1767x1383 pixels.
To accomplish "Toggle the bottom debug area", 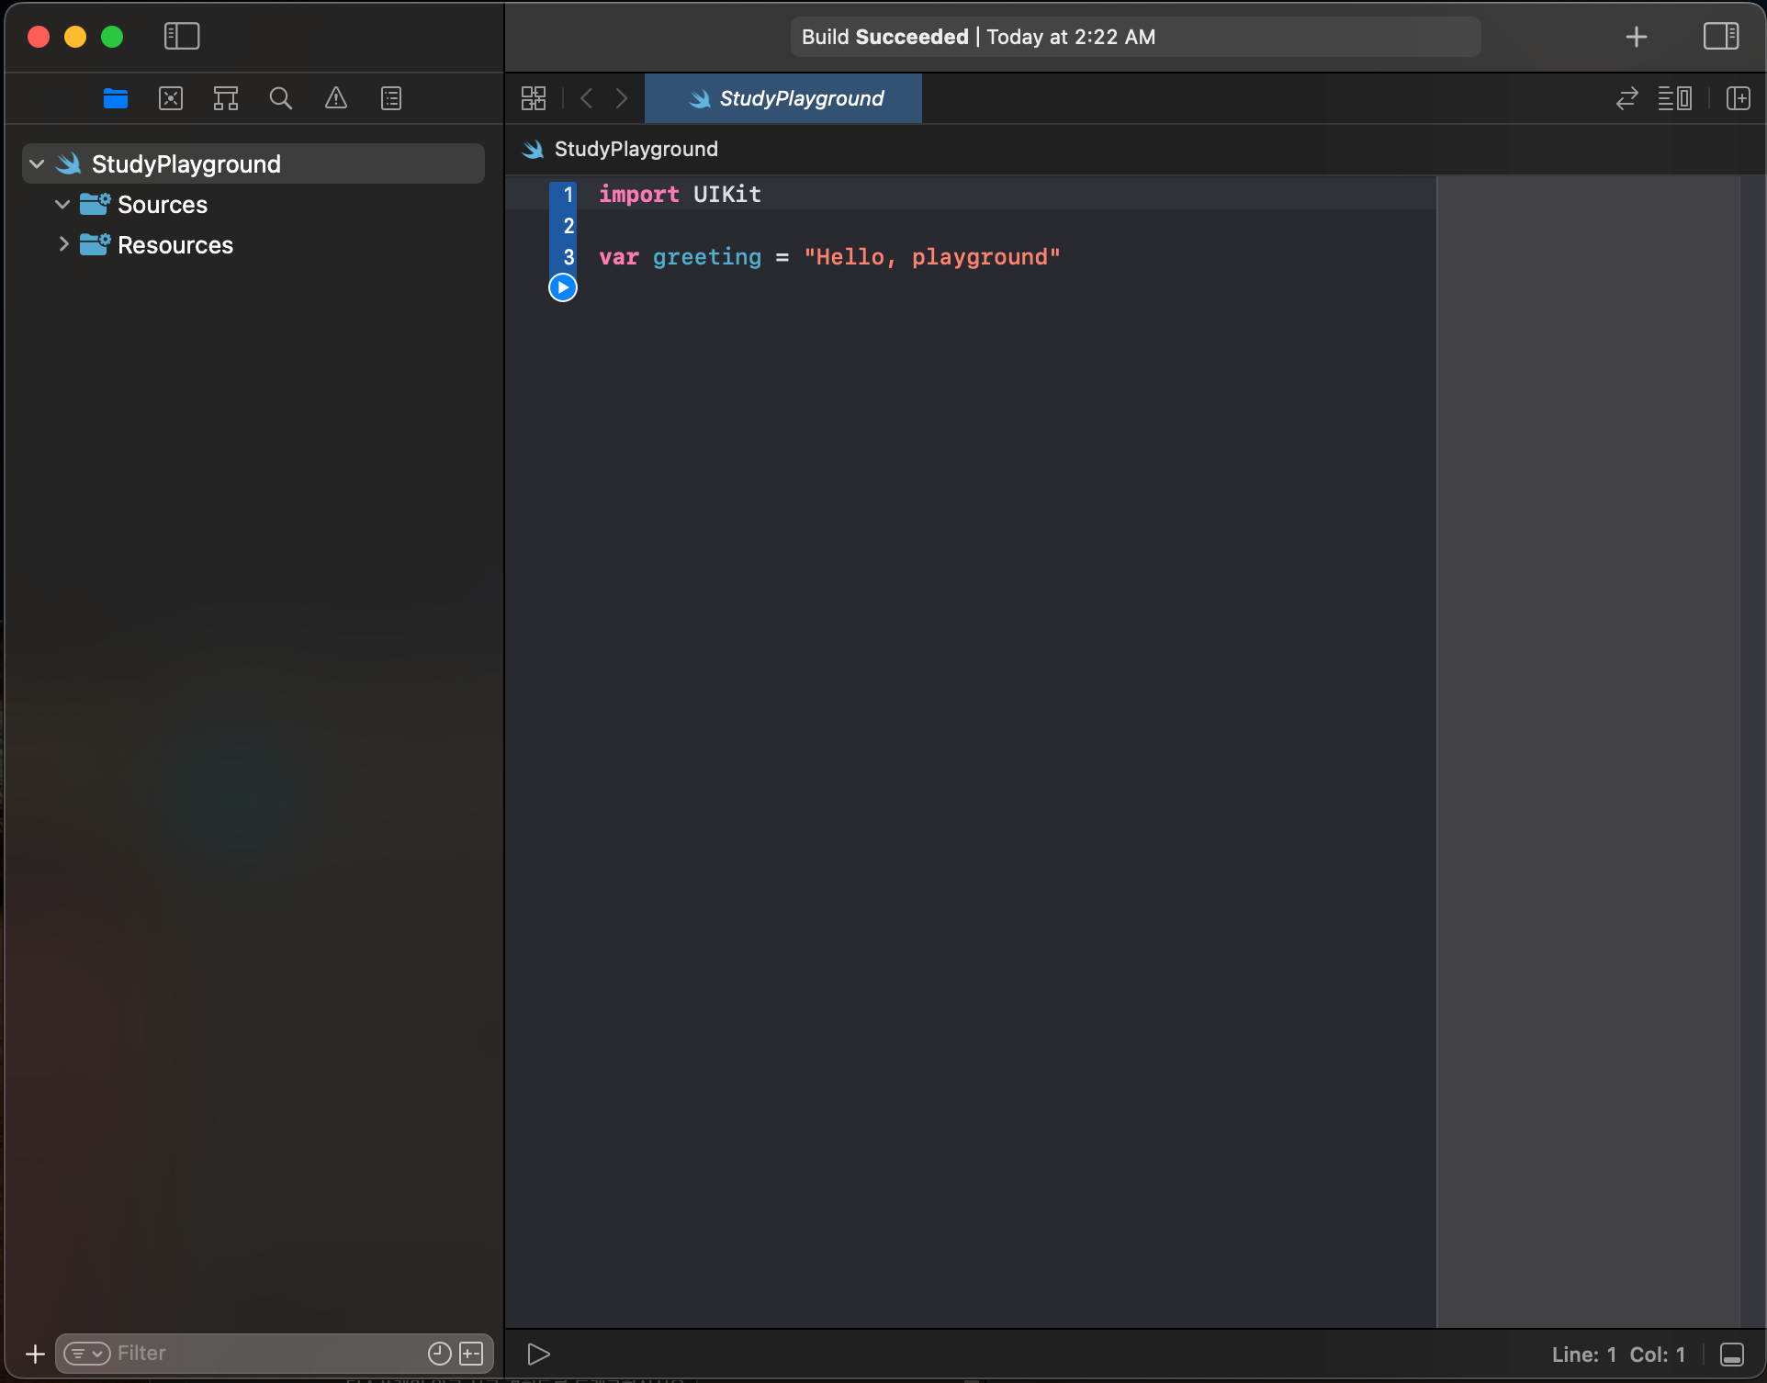I will tap(1731, 1355).
